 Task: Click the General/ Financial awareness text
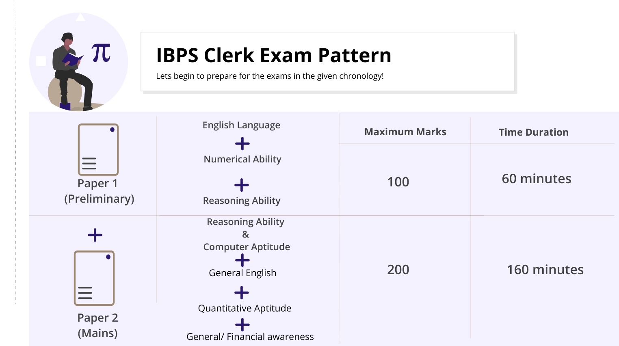click(x=250, y=337)
